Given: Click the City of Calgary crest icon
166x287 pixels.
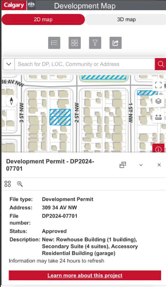Looking at the screenshot, I should (31, 5).
